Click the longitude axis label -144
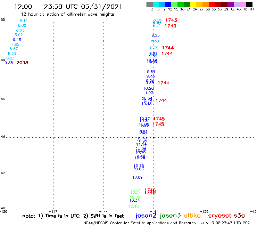Viewport: 257px width, 226px height. [103, 211]
